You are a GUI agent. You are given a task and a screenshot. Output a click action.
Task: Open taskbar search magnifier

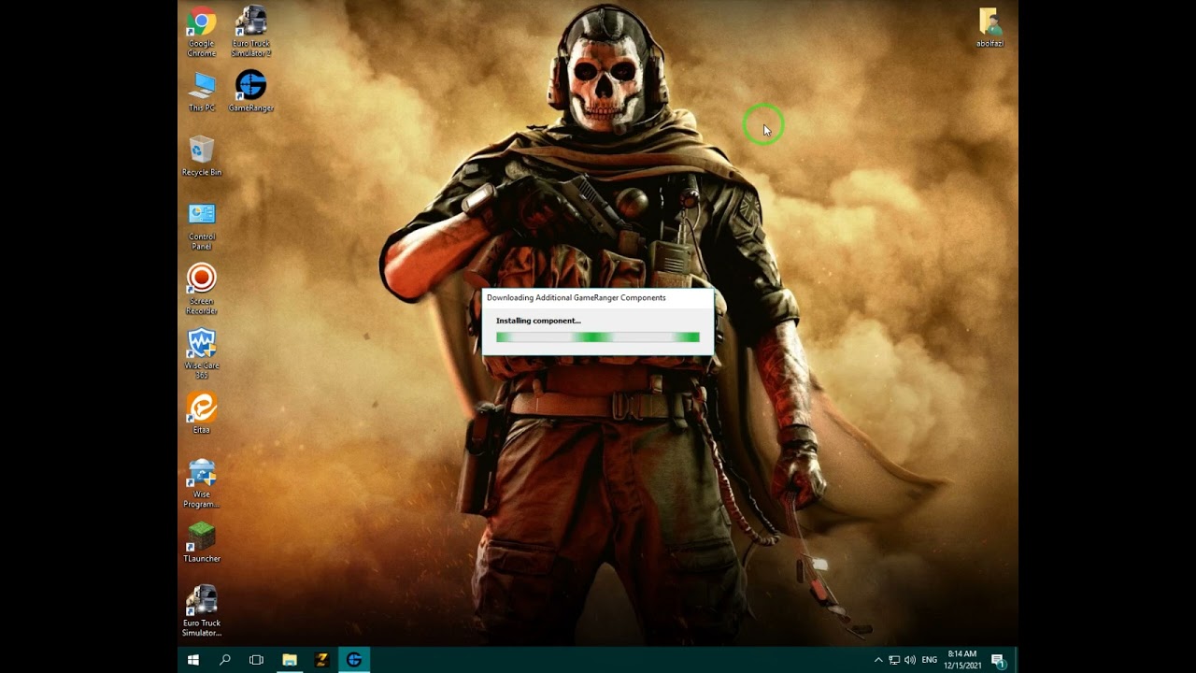tap(225, 660)
